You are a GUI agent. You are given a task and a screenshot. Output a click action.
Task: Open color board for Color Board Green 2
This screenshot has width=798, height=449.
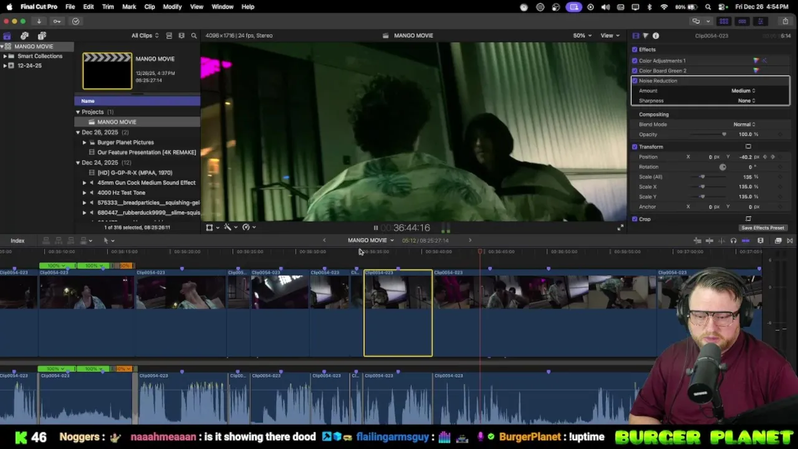coord(756,70)
